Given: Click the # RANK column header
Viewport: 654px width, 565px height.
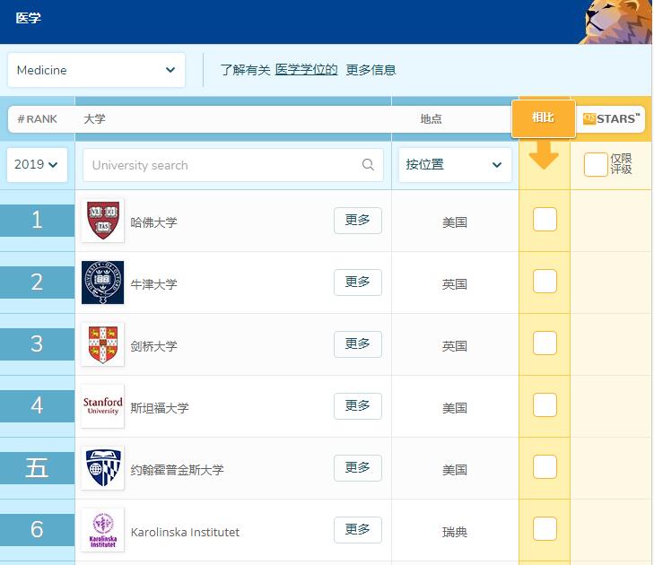Looking at the screenshot, I should coord(38,119).
